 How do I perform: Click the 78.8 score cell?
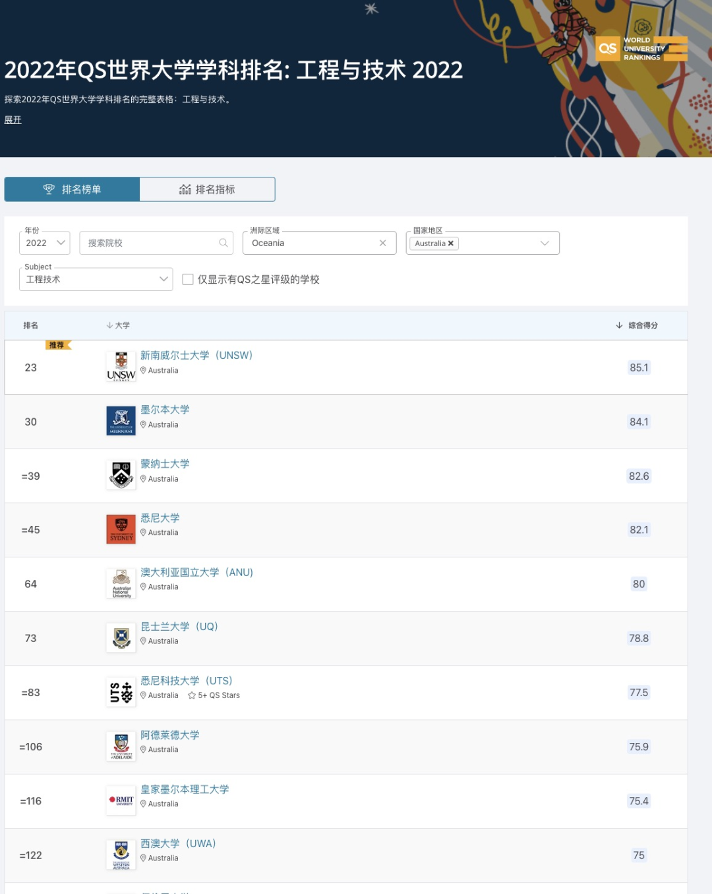[x=639, y=638]
